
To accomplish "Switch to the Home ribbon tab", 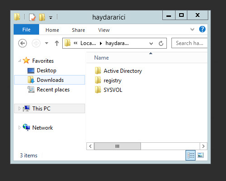I will [x=52, y=30].
